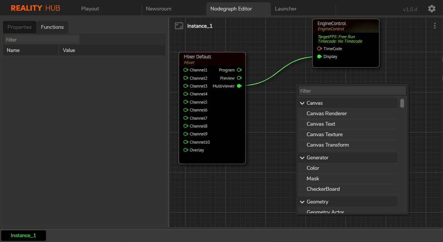This screenshot has height=242, width=443.
Task: Click the TimeCode input pin on EngineControl
Action: [x=319, y=49]
